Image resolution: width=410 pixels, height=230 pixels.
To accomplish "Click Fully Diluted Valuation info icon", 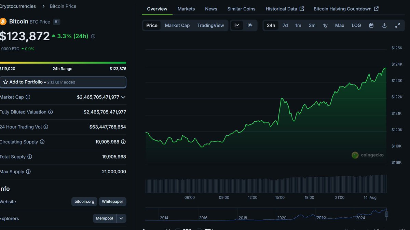I will [51, 112].
